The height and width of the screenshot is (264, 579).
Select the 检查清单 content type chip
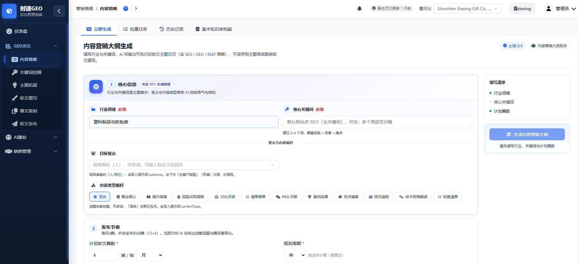[448, 197]
